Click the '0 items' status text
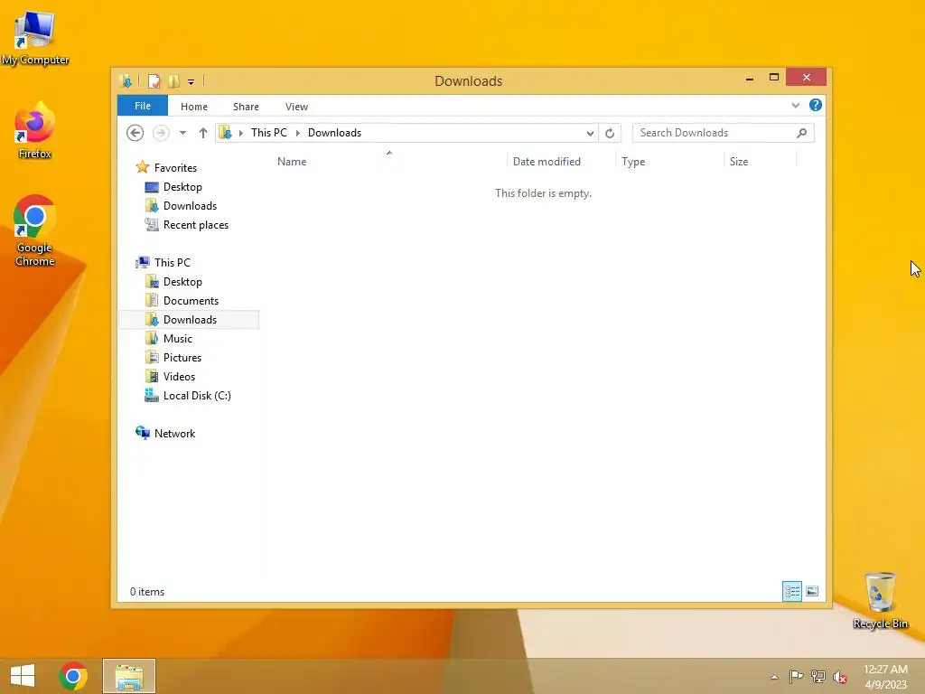The width and height of the screenshot is (925, 694). [x=147, y=592]
